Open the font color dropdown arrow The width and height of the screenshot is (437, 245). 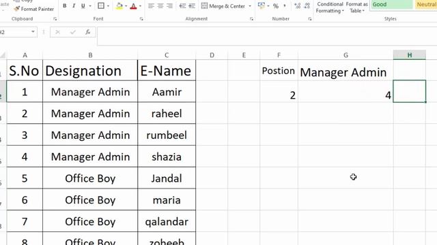140,6
